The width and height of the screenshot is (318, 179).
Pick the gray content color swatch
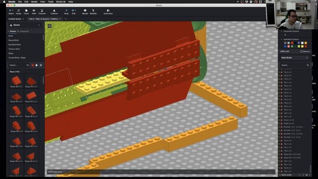[x=285, y=43]
